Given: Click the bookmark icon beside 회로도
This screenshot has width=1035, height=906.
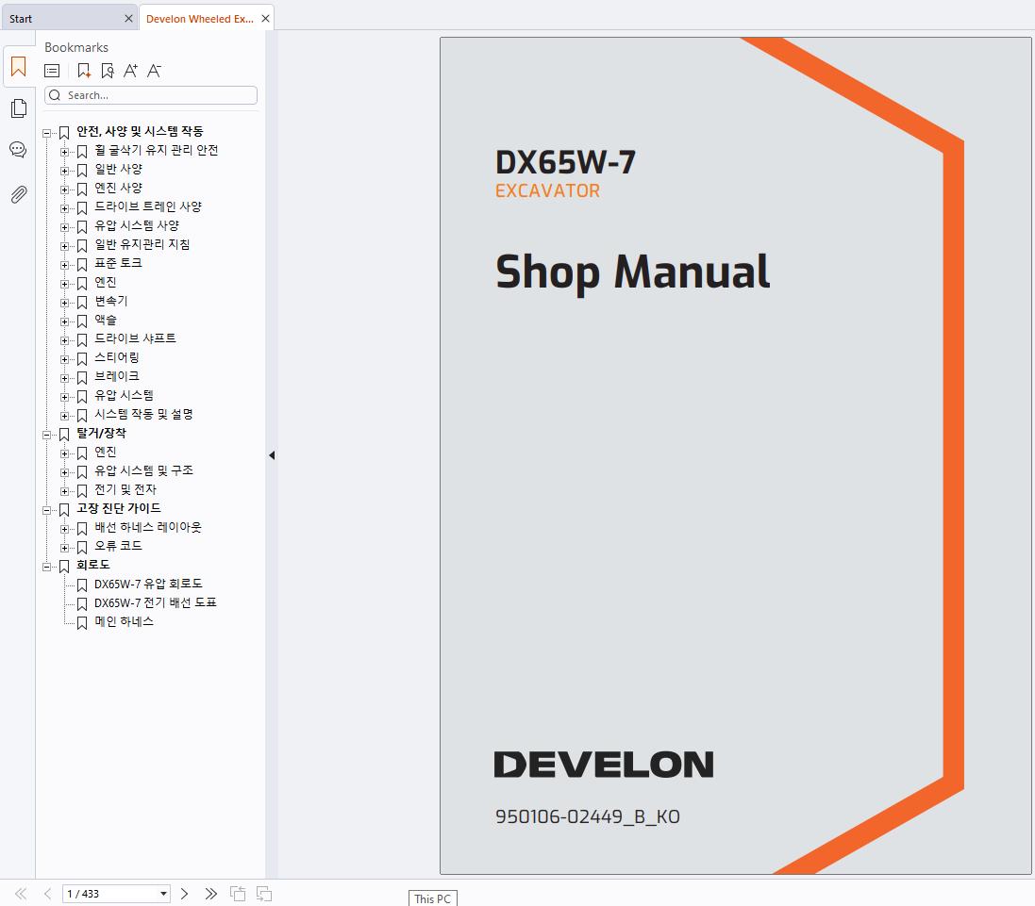Looking at the screenshot, I should tap(64, 567).
